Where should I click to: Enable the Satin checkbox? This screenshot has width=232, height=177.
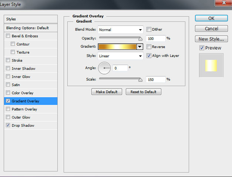[x=8, y=85]
